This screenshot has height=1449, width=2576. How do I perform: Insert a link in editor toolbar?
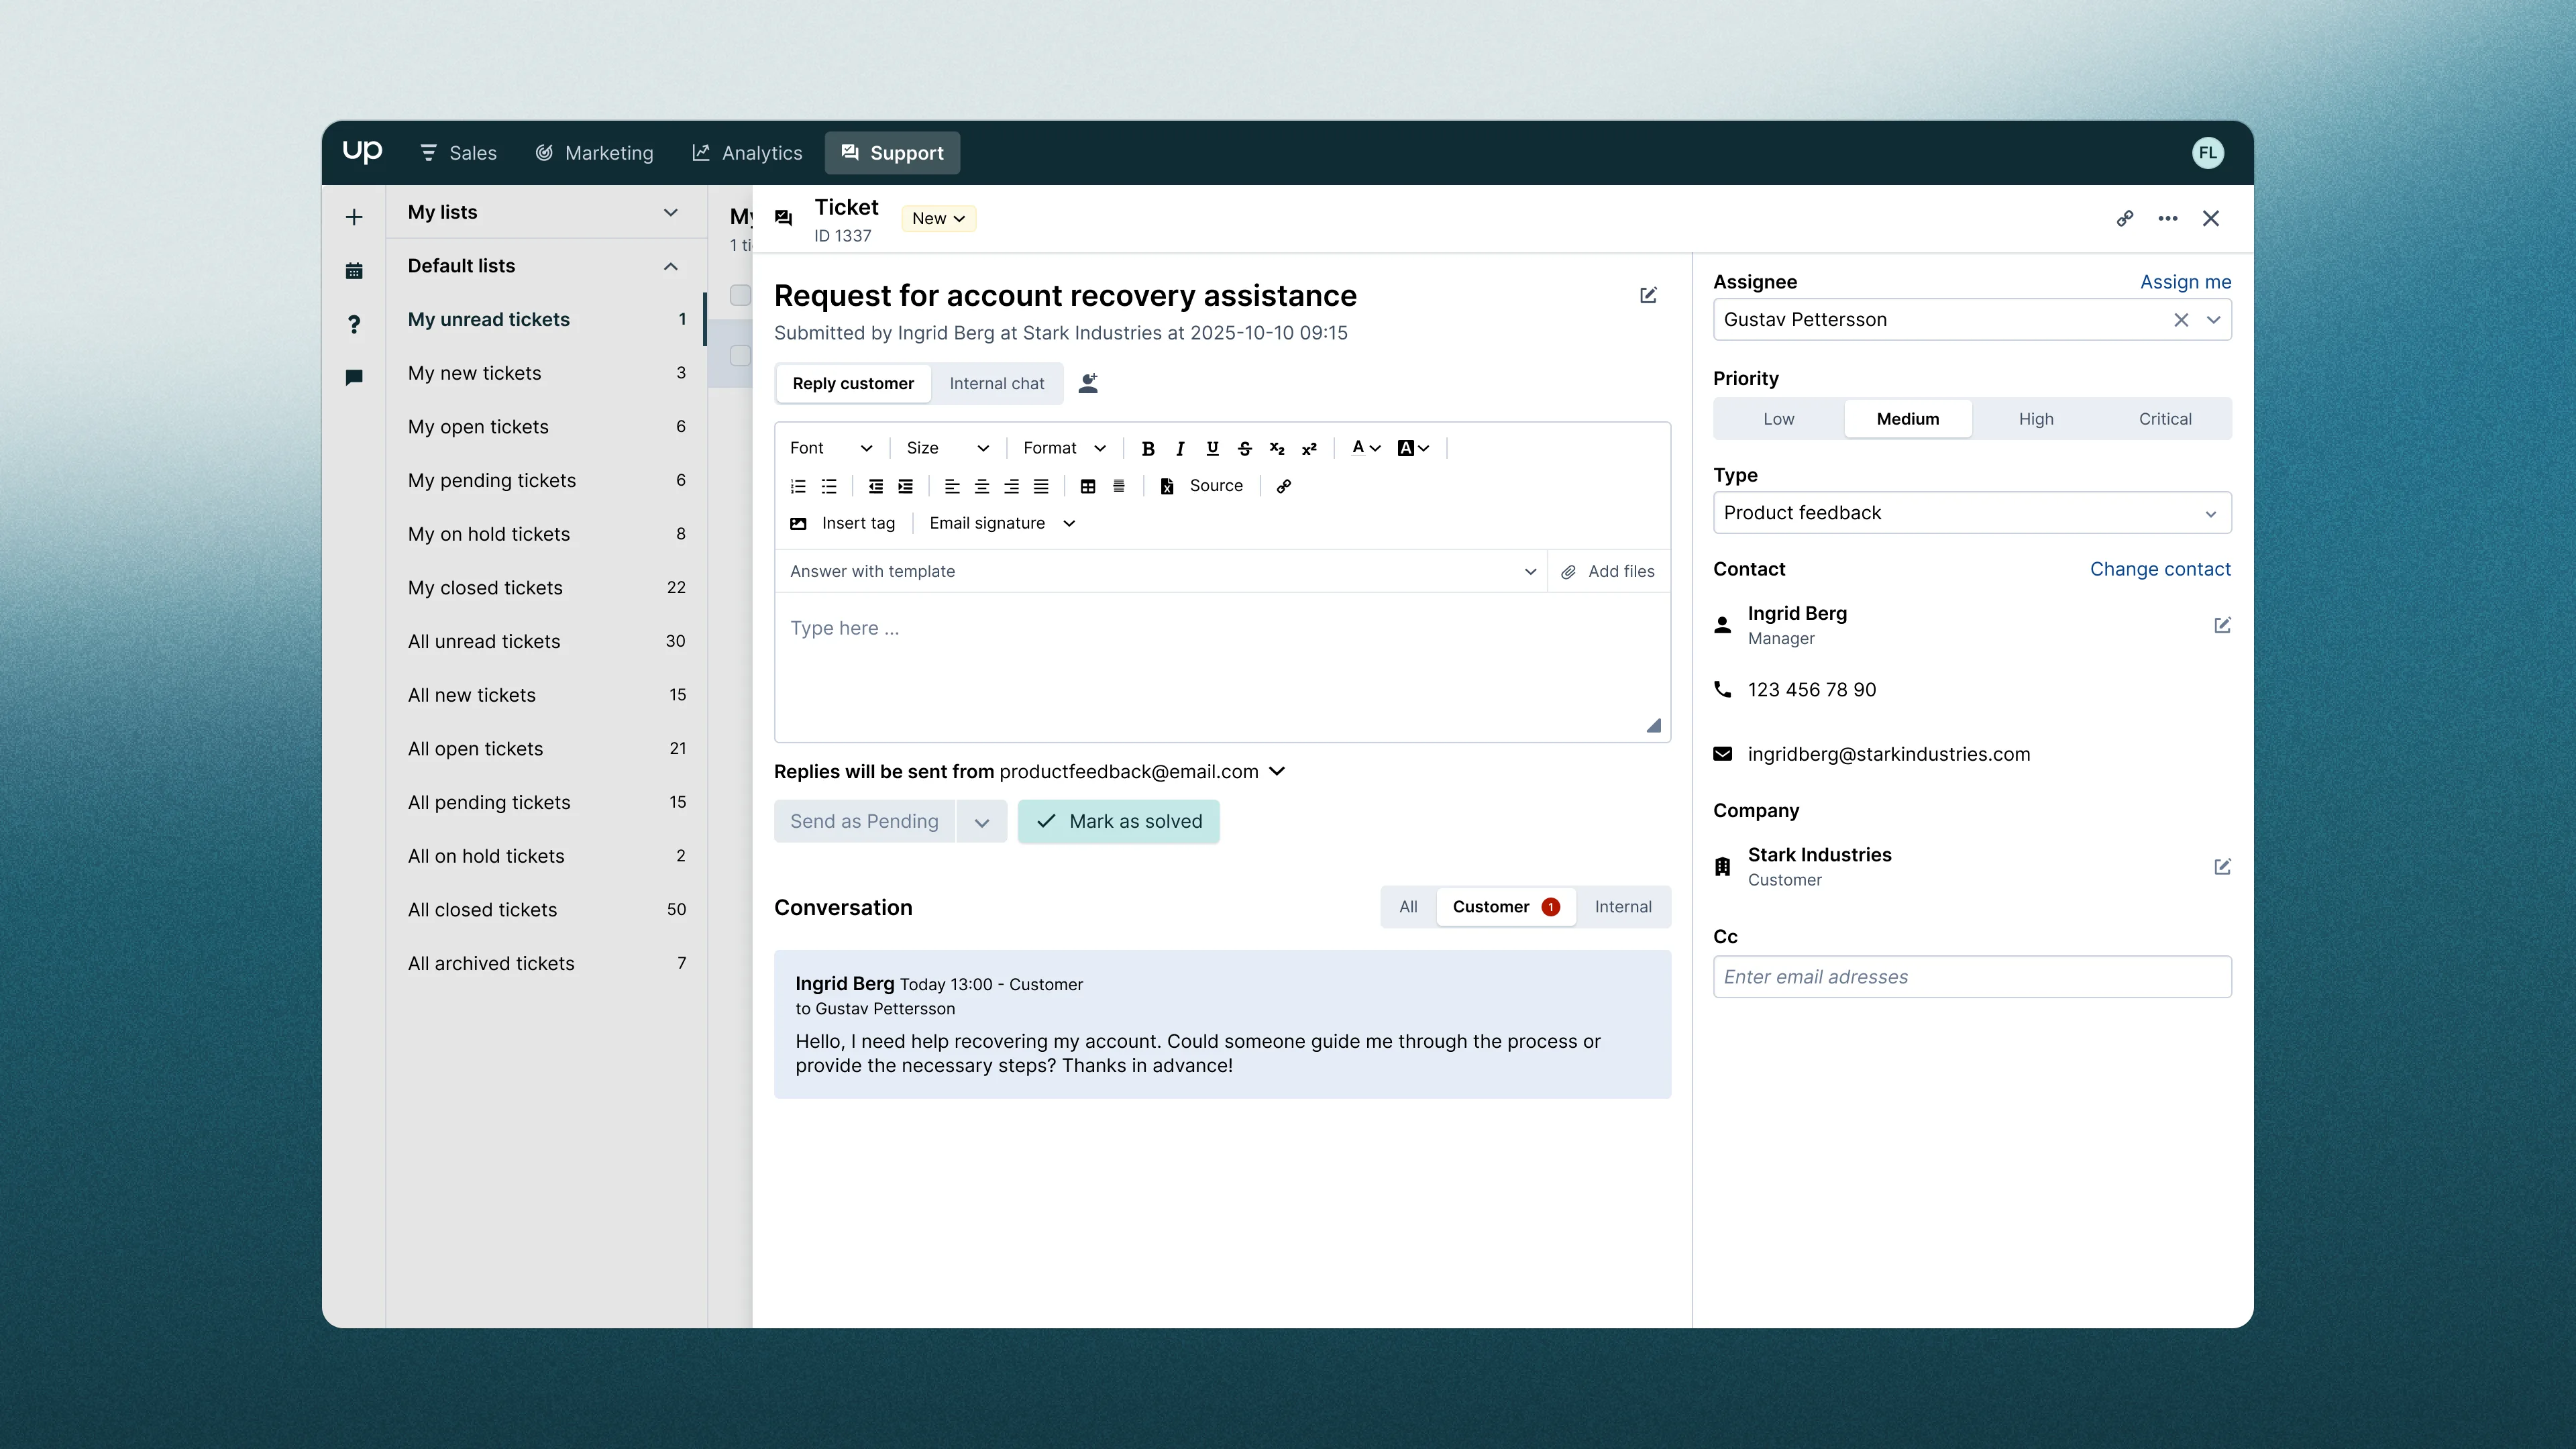tap(1284, 486)
